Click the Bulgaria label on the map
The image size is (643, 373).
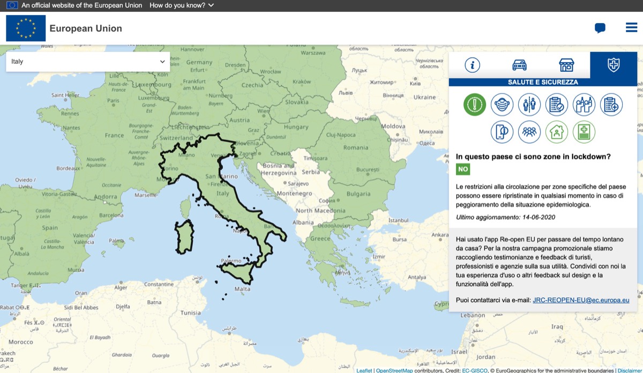358,193
